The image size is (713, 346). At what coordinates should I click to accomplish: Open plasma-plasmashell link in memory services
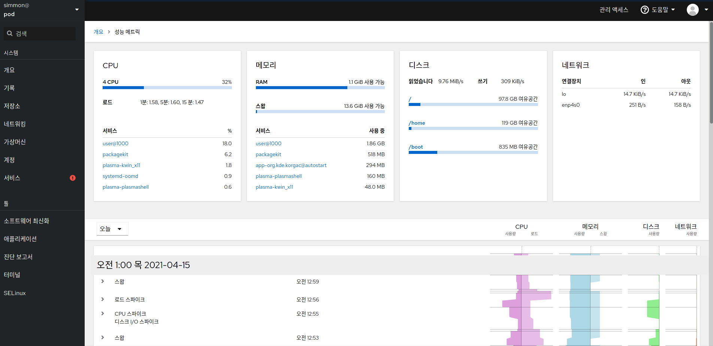[x=279, y=176]
